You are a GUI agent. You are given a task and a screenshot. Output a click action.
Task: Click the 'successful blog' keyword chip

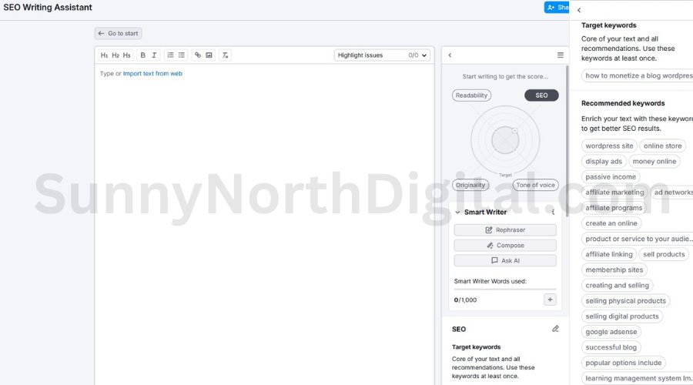pos(611,347)
